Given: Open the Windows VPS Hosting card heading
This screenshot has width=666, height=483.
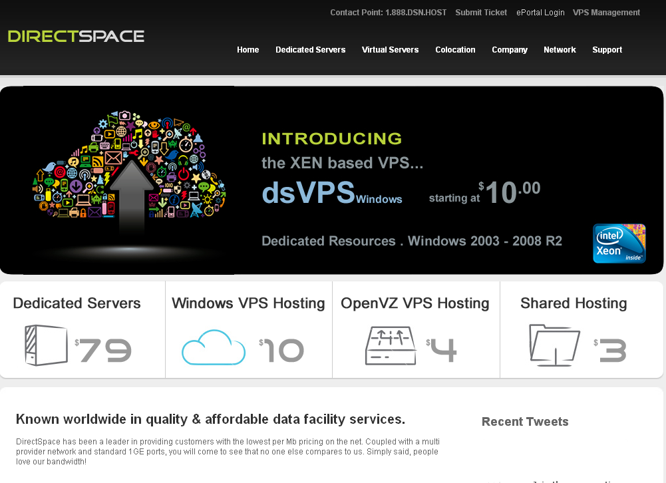Looking at the screenshot, I should click(248, 303).
